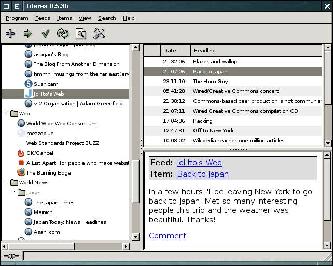The height and width of the screenshot is (266, 333).
Task: Click the window menu button in title bar
Action: [x=6, y=6]
